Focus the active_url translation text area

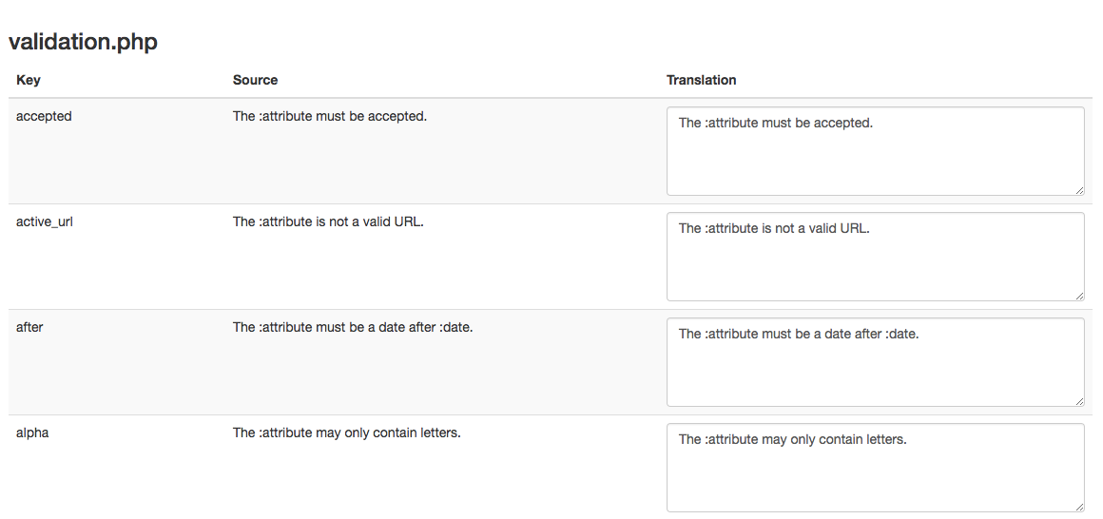click(875, 257)
